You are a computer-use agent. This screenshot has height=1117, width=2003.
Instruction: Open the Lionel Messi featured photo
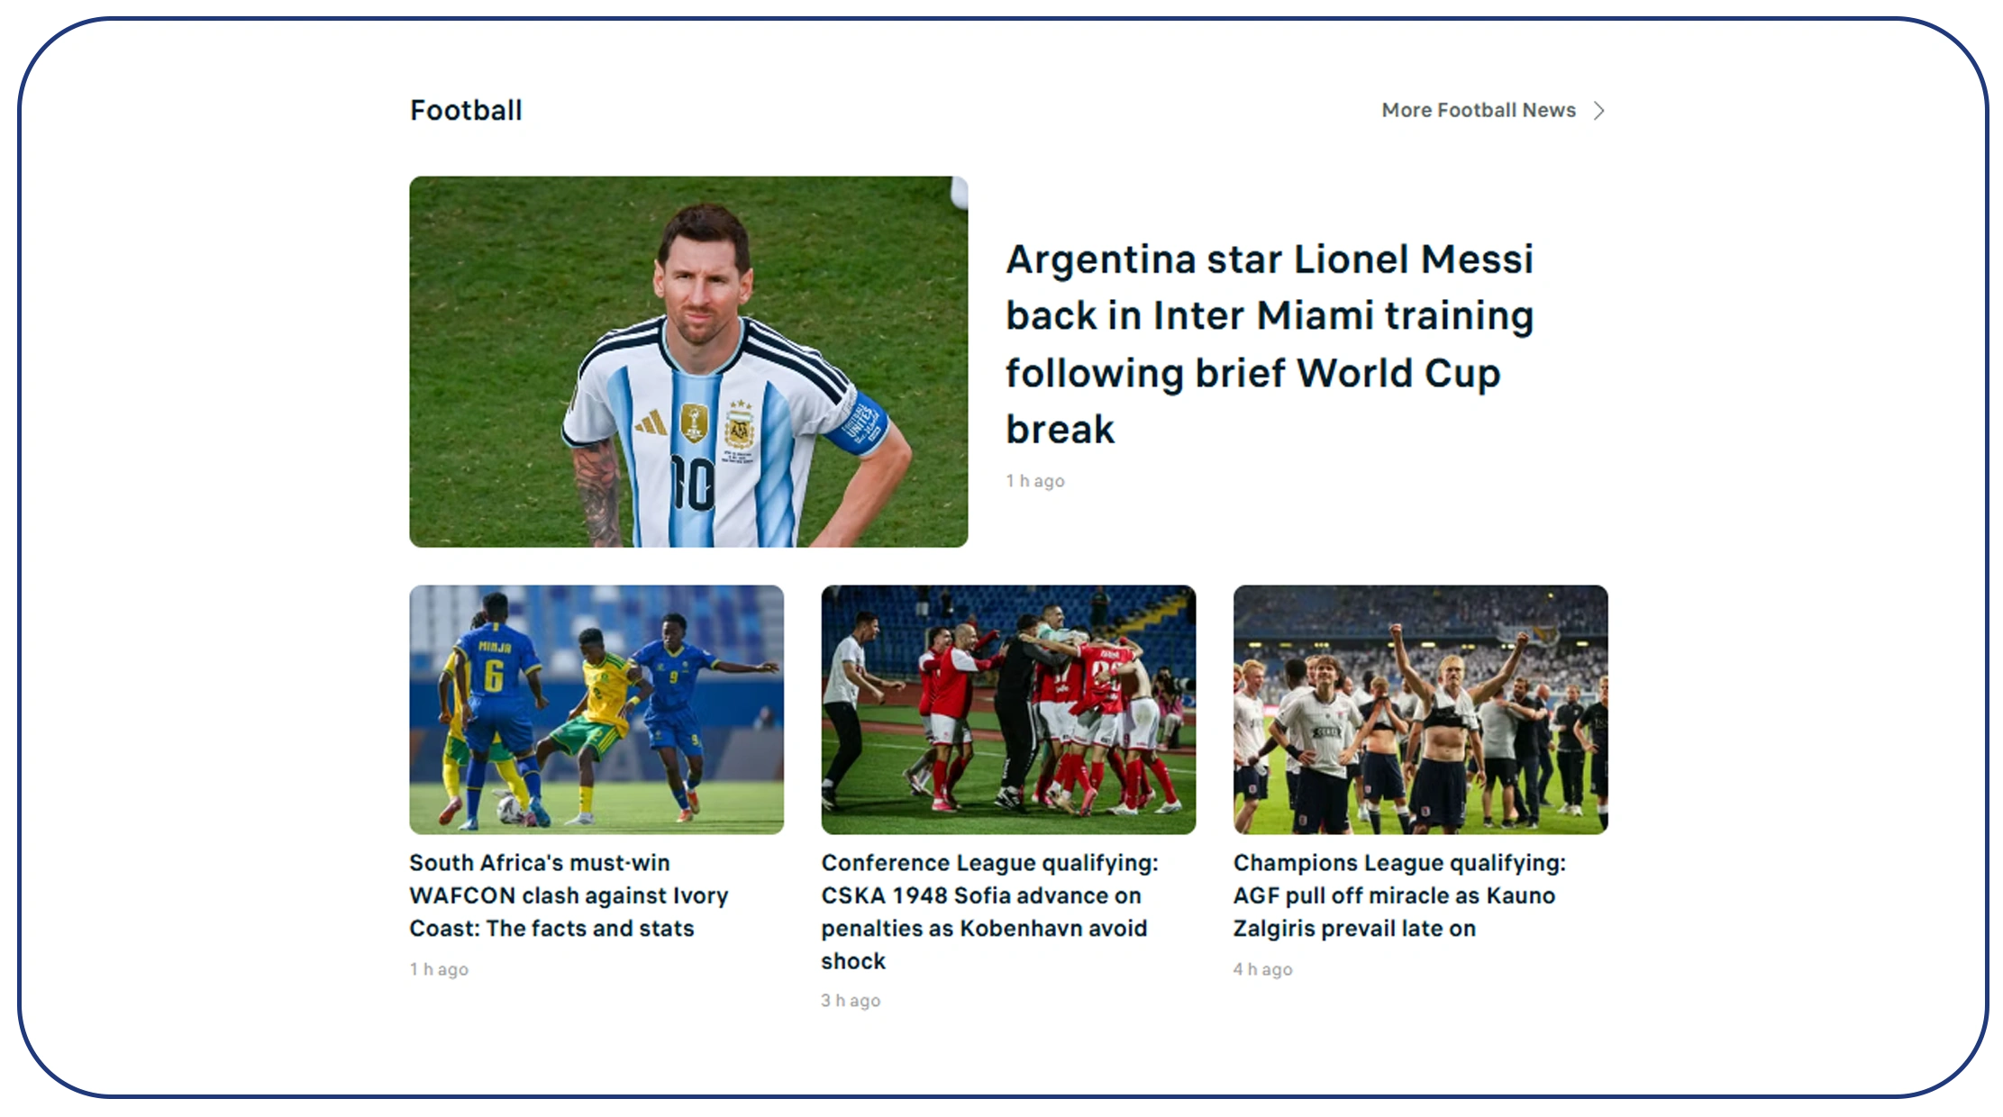[688, 361]
